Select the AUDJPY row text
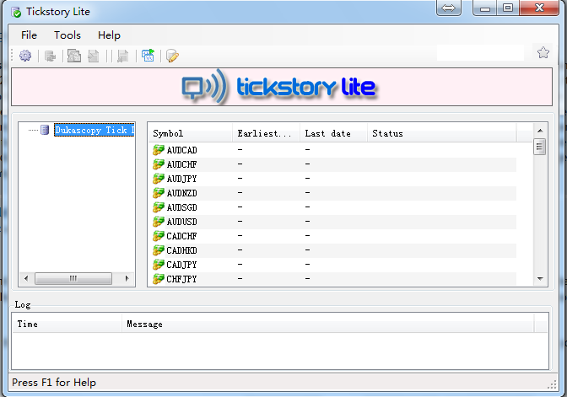The image size is (567, 397). [181, 179]
